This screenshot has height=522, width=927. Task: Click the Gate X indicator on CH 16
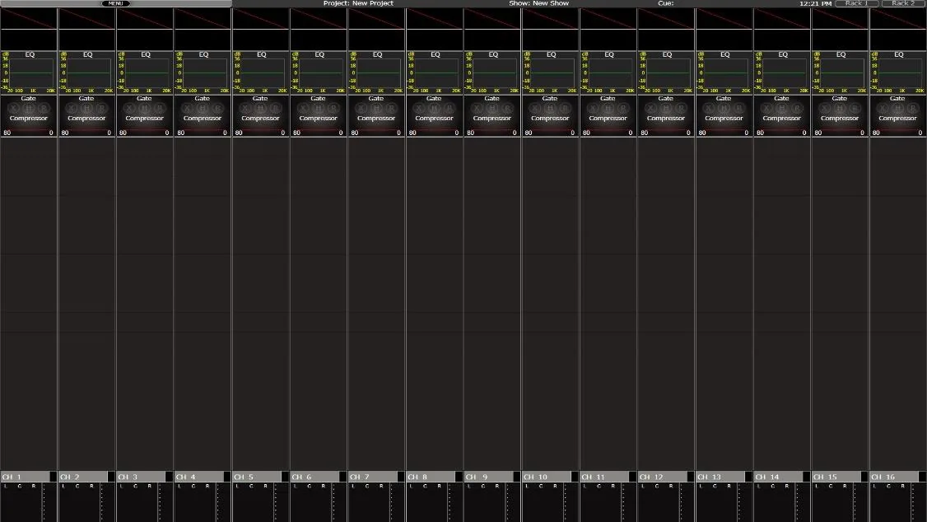coord(883,109)
